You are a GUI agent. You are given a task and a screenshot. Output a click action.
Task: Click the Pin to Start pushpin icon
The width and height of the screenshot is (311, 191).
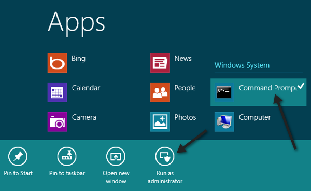point(18,156)
